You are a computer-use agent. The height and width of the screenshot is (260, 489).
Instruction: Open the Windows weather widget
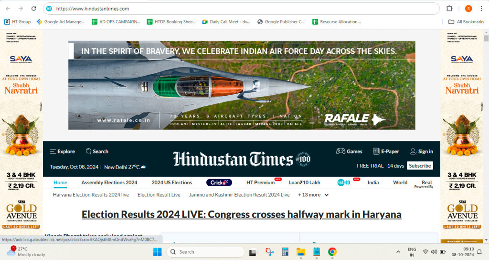(26, 251)
